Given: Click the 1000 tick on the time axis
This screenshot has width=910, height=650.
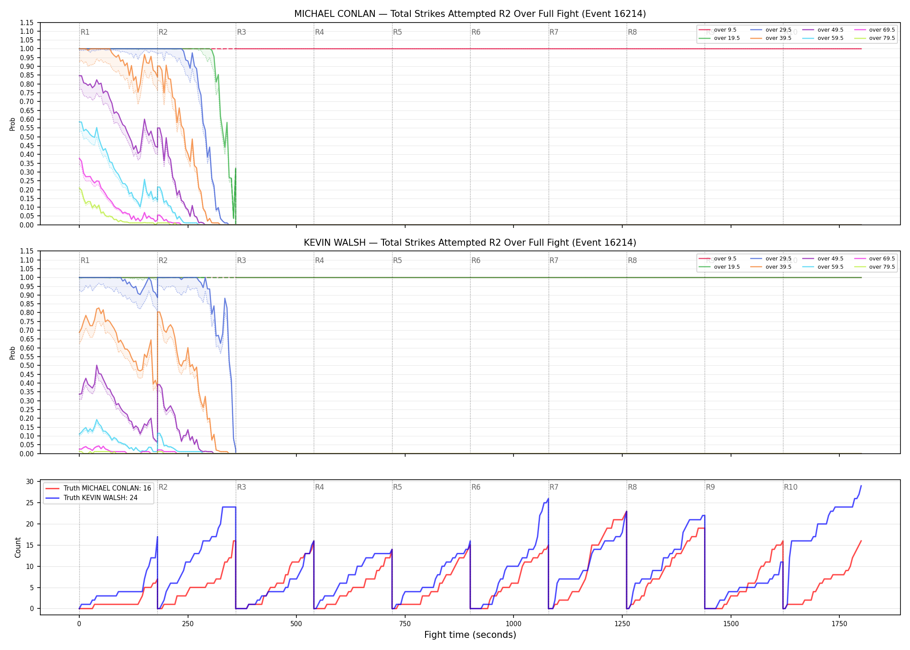Looking at the screenshot, I should point(513,624).
